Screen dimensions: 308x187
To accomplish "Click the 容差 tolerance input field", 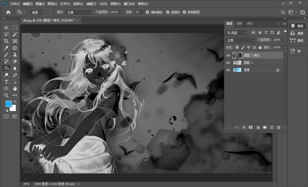I will (139, 12).
